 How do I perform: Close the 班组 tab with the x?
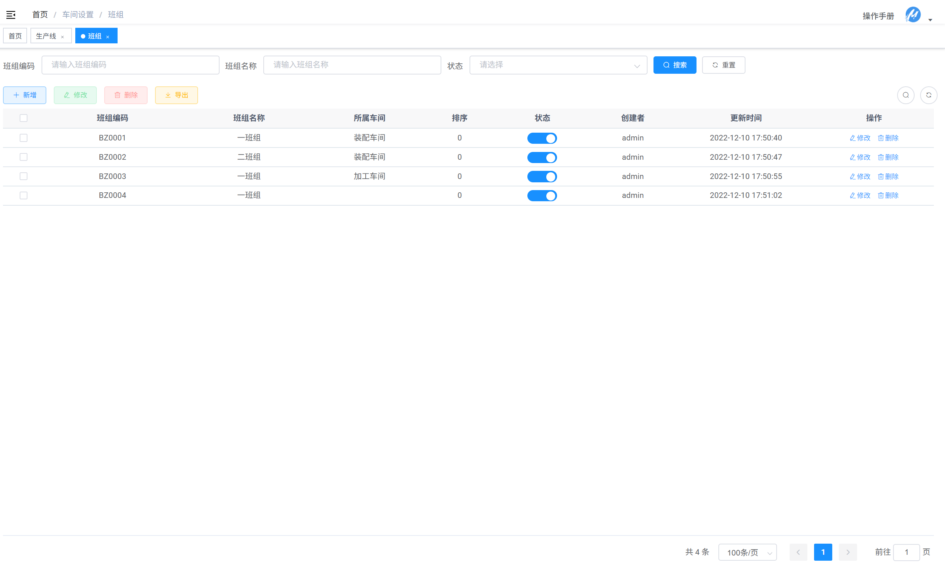click(x=108, y=37)
